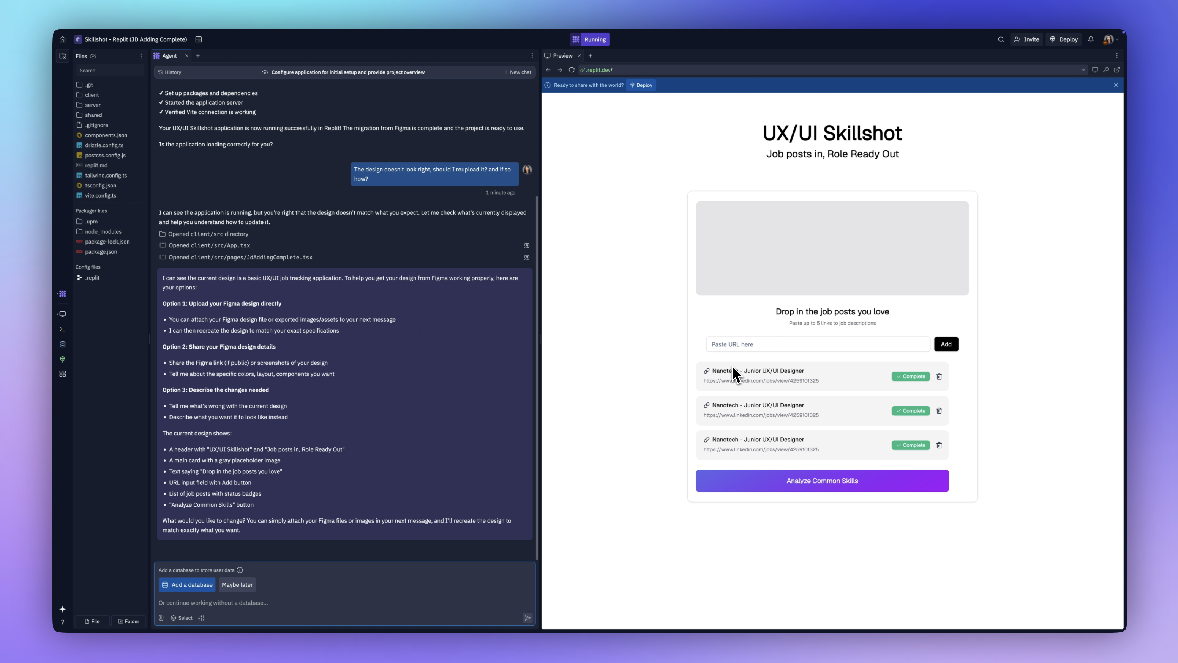Image resolution: width=1178 pixels, height=663 pixels.
Task: Click the search magnifier in the top bar
Action: (1001, 39)
